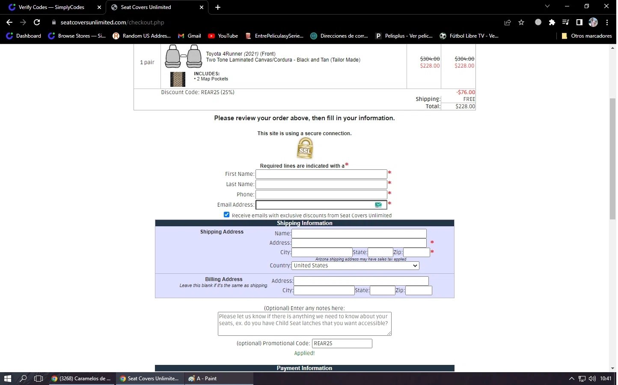Open Fútbol Libre TV bookmark
The height and width of the screenshot is (385, 618).
469,36
